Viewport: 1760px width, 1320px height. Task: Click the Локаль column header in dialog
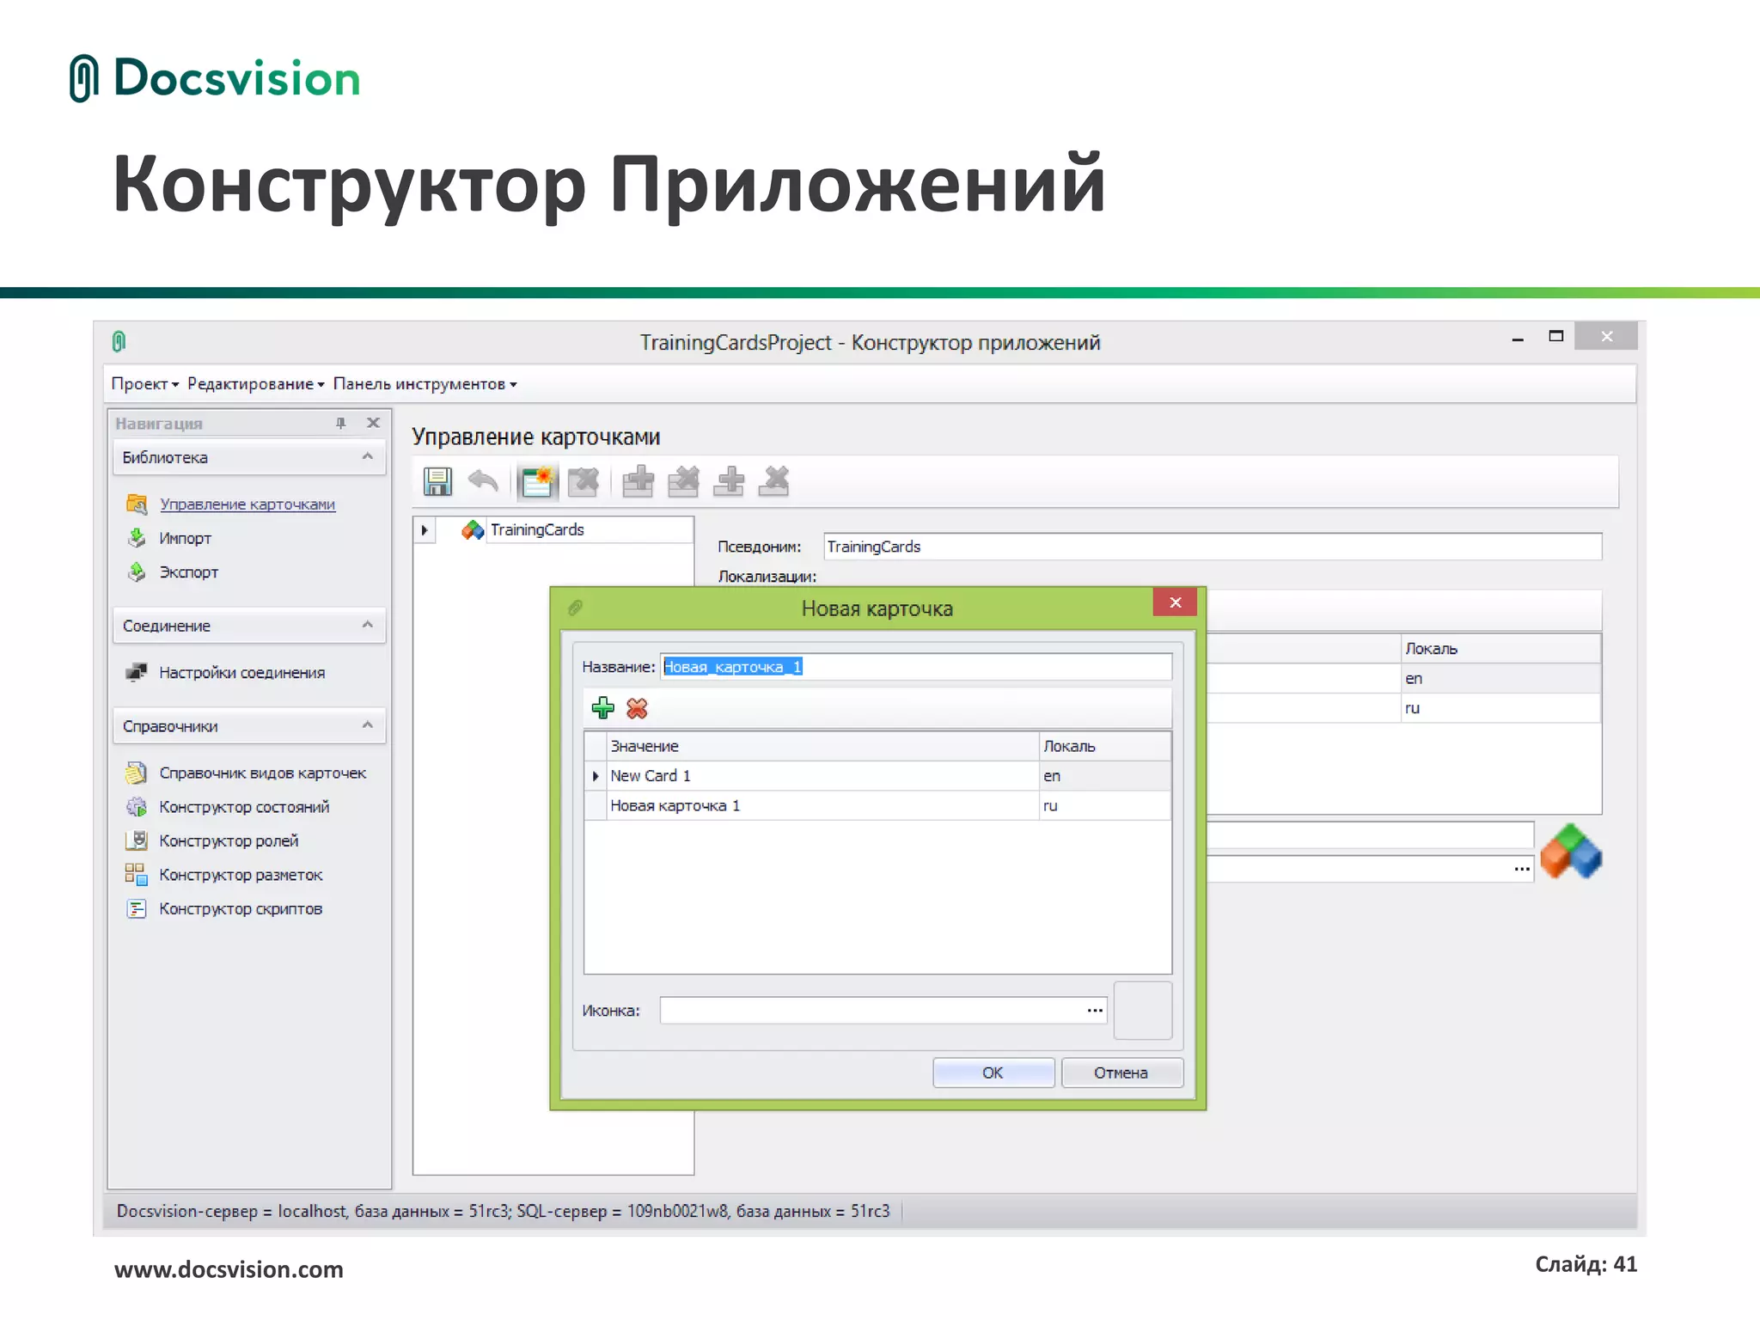click(1105, 746)
